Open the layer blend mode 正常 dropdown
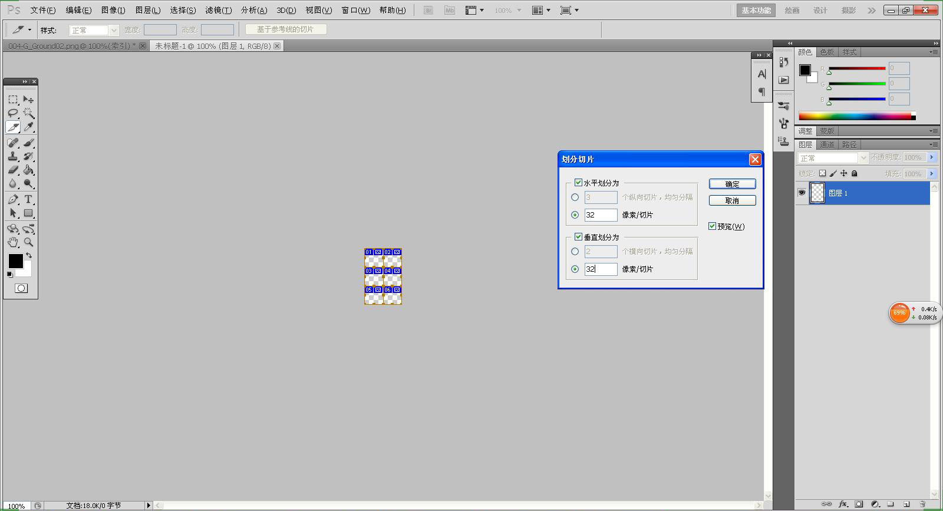943x511 pixels. [x=833, y=158]
